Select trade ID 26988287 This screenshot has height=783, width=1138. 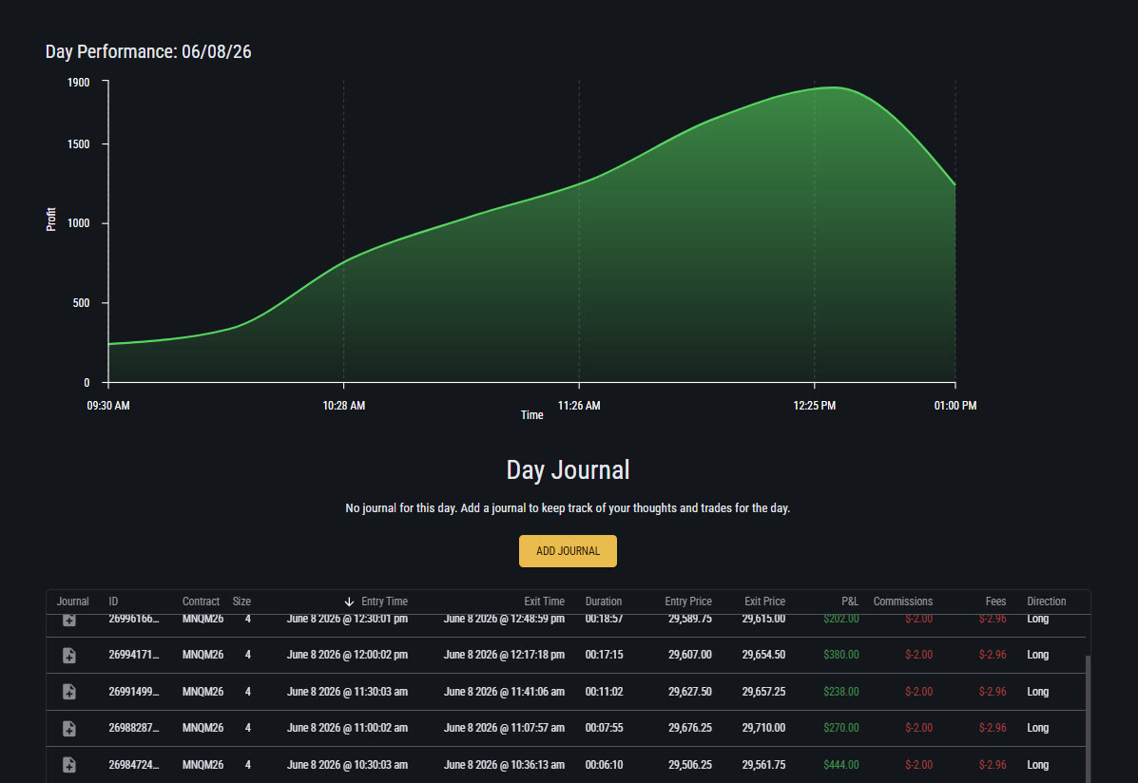coord(133,728)
